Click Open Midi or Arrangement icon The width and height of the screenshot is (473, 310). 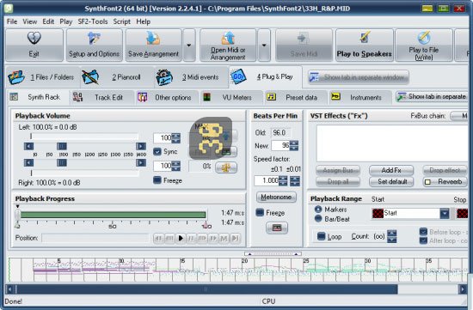click(x=228, y=38)
